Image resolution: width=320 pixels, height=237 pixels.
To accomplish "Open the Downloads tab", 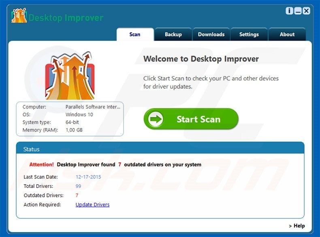I will (x=211, y=34).
